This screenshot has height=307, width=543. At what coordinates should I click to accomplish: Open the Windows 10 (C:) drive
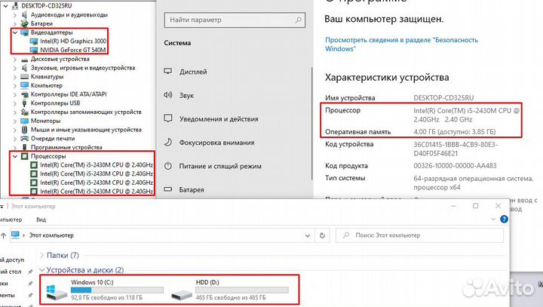click(x=106, y=290)
